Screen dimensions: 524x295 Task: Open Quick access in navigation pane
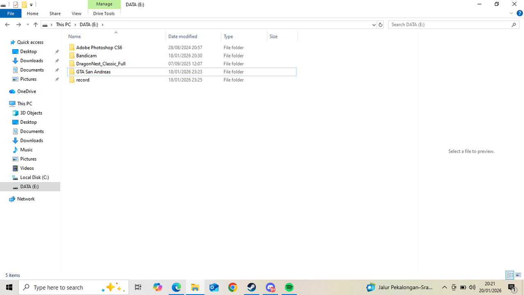[30, 42]
